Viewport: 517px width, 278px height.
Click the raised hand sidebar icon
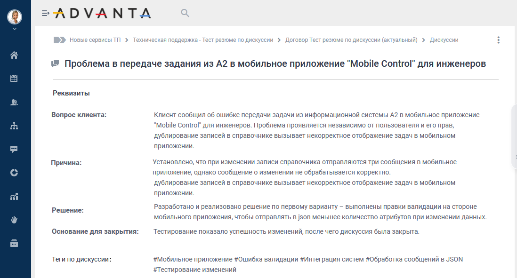[x=14, y=220]
